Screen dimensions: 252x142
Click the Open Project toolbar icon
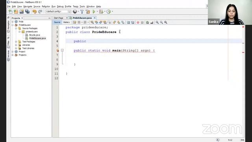point(22,11)
